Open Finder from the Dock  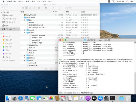8,98
